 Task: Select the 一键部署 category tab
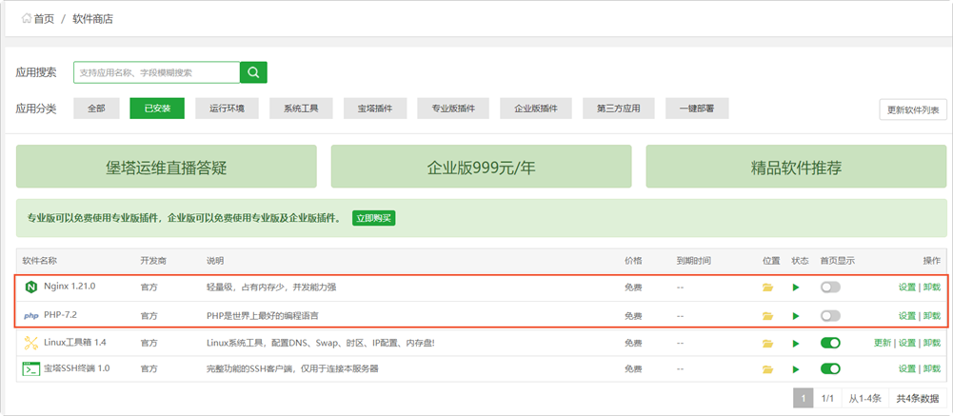[697, 109]
